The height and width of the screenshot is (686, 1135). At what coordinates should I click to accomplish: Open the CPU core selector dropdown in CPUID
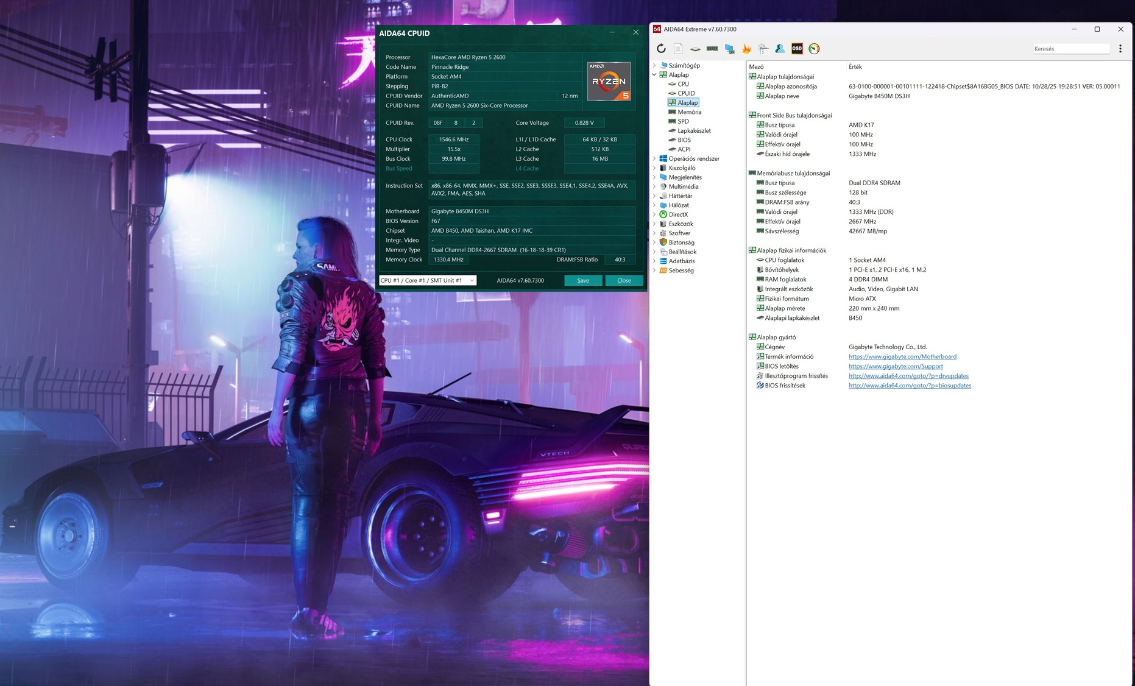428,280
